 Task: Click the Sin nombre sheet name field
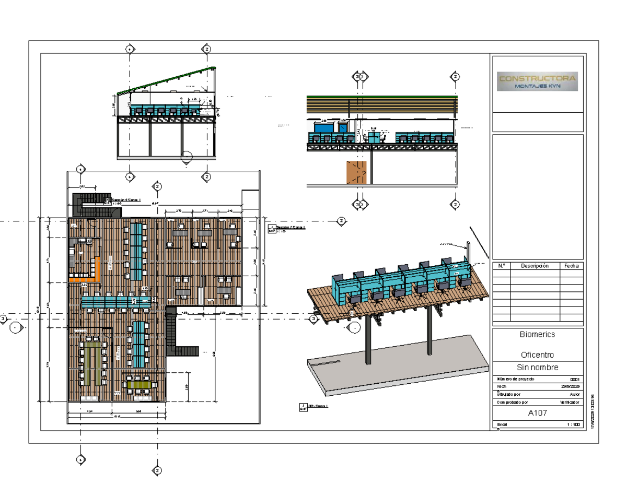tap(538, 368)
